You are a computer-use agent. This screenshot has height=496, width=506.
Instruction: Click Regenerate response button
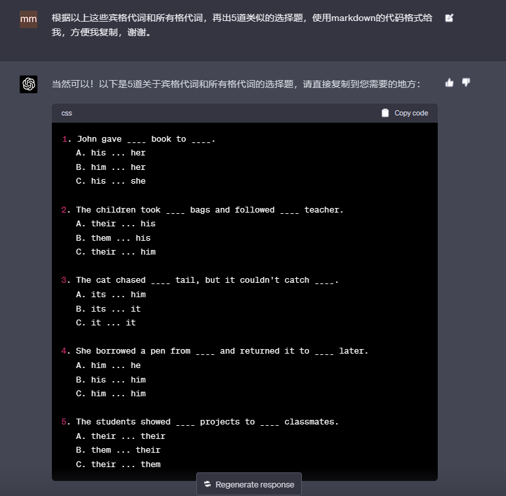[249, 484]
